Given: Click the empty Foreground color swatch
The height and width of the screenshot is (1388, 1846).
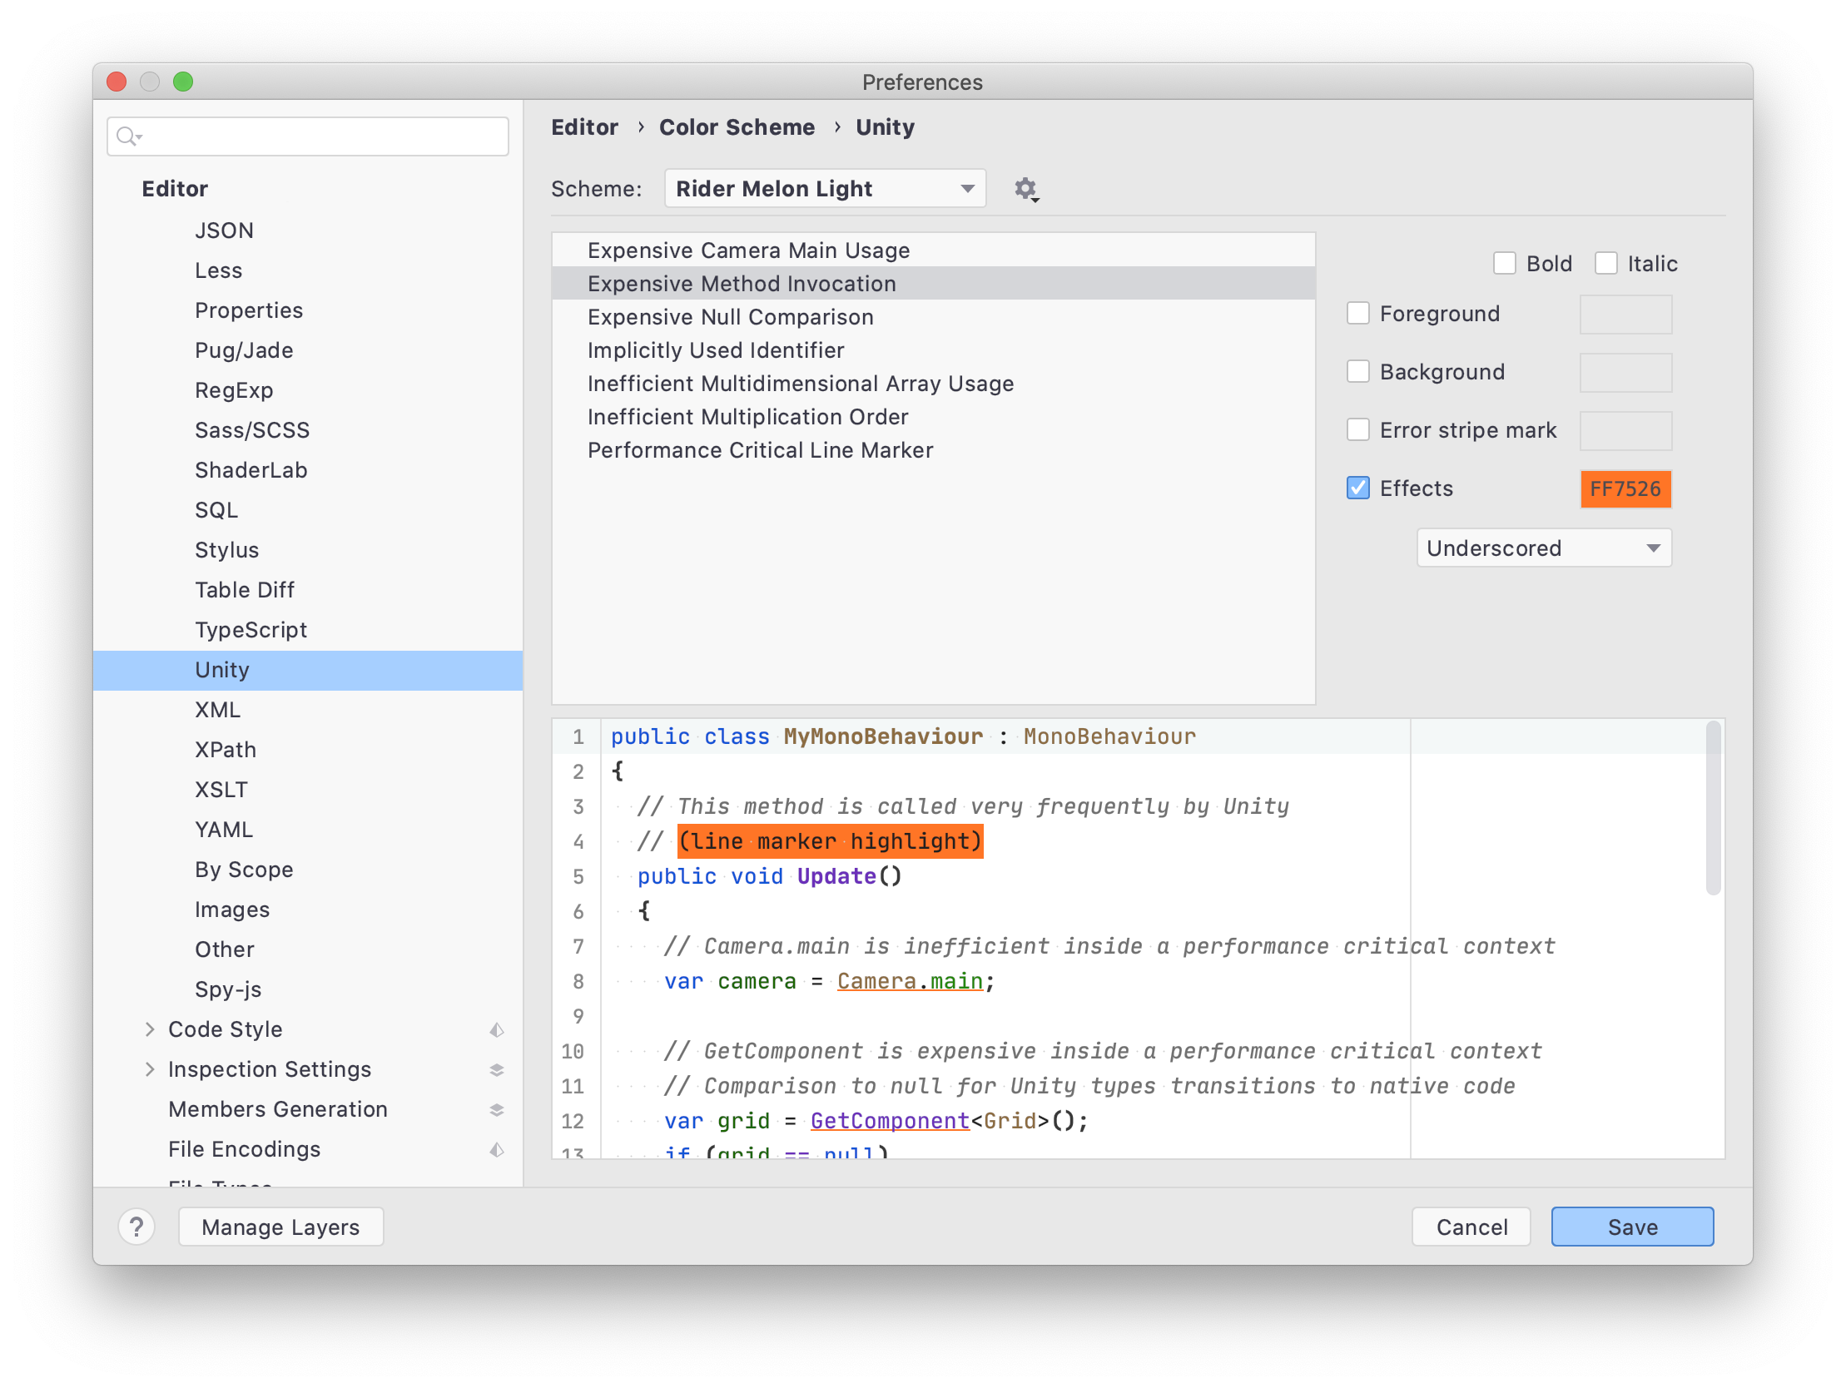Looking at the screenshot, I should click(x=1625, y=315).
